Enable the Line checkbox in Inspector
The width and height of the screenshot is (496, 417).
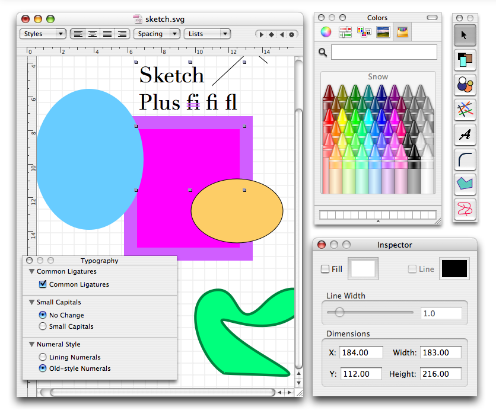(x=412, y=269)
